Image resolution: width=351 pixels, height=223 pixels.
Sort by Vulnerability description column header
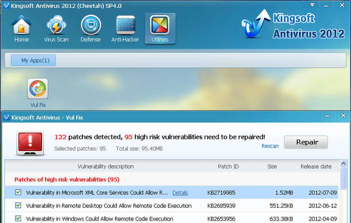click(x=106, y=166)
